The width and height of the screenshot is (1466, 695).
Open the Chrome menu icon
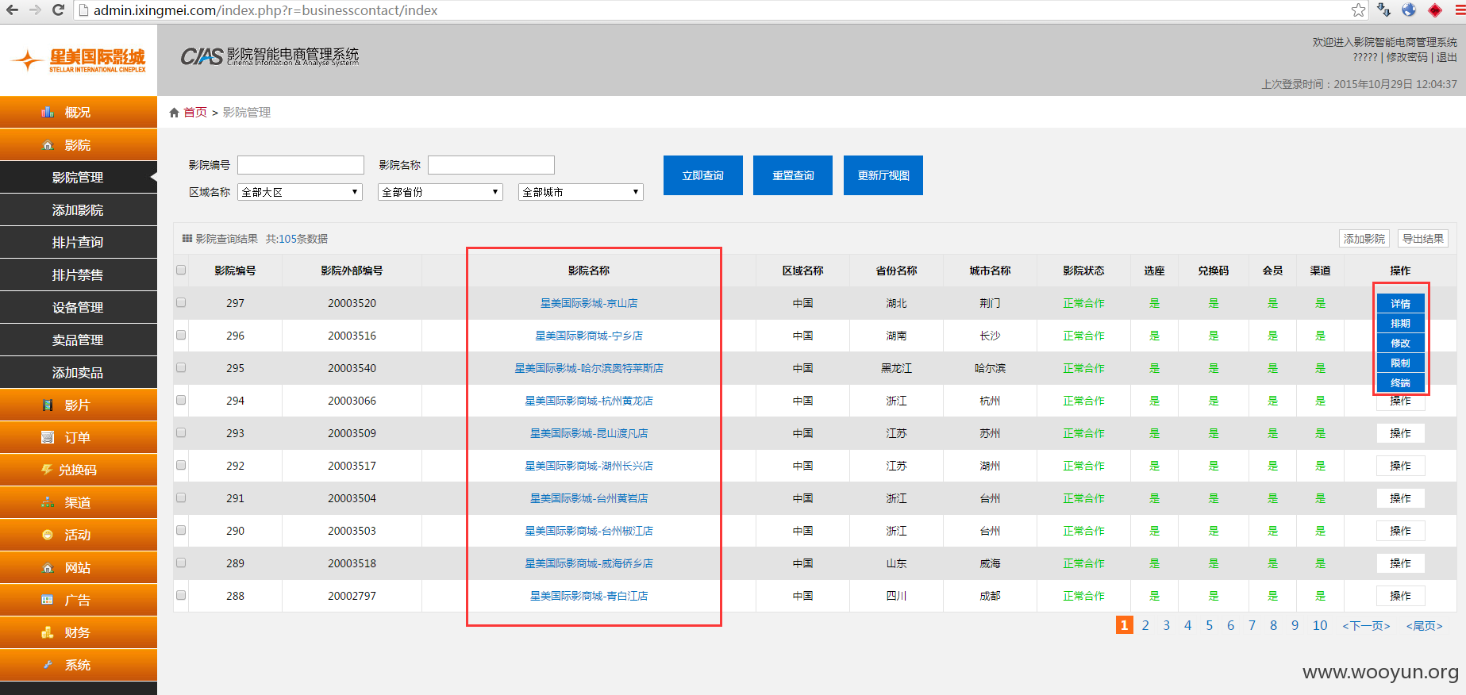pos(1459,10)
